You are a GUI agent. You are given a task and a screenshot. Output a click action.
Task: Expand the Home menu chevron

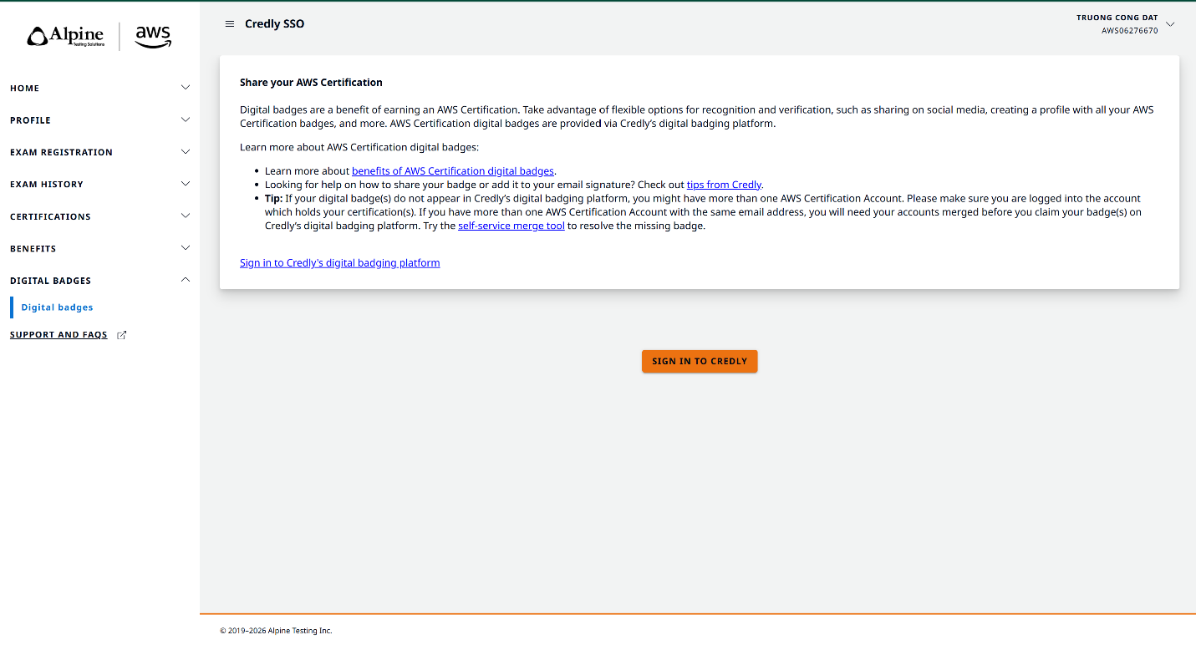(x=186, y=88)
